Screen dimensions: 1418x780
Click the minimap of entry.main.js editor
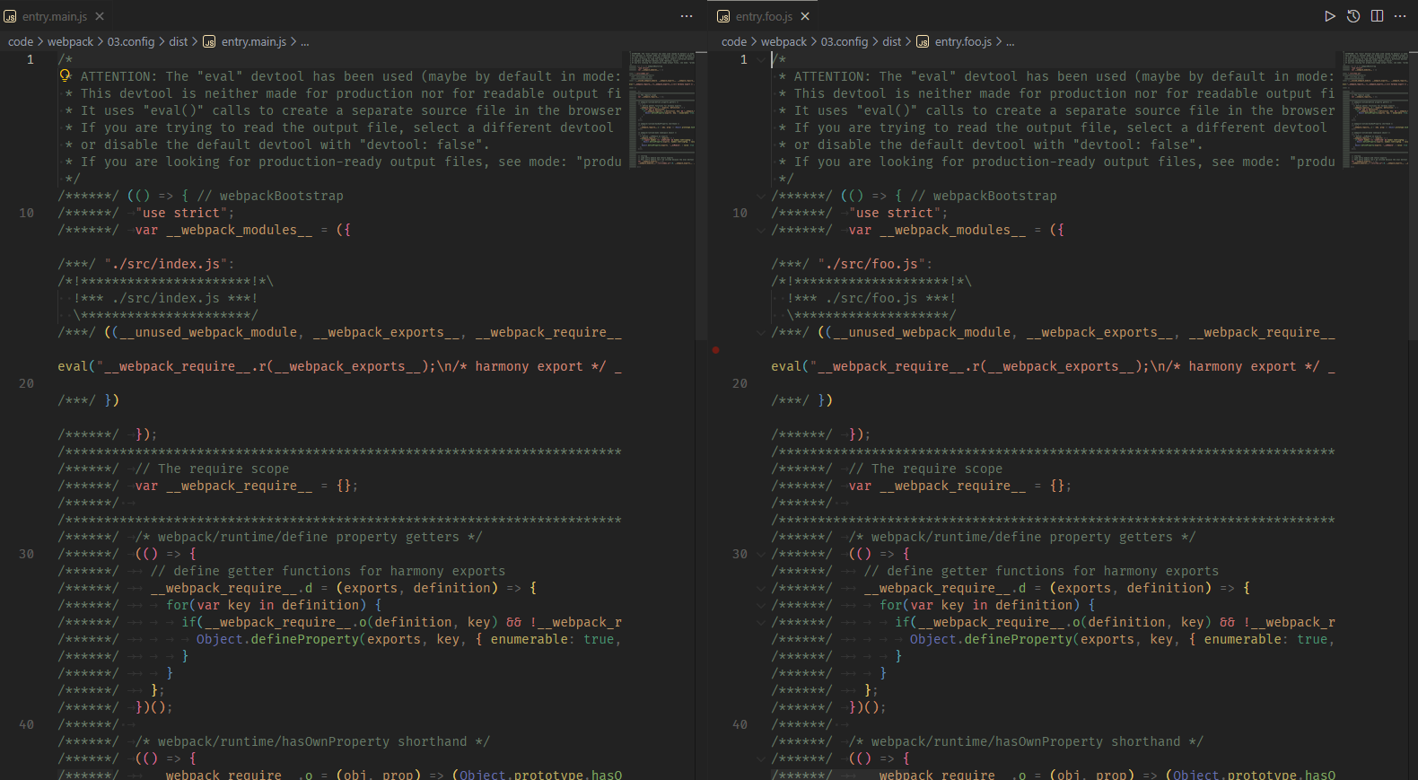tap(662, 110)
